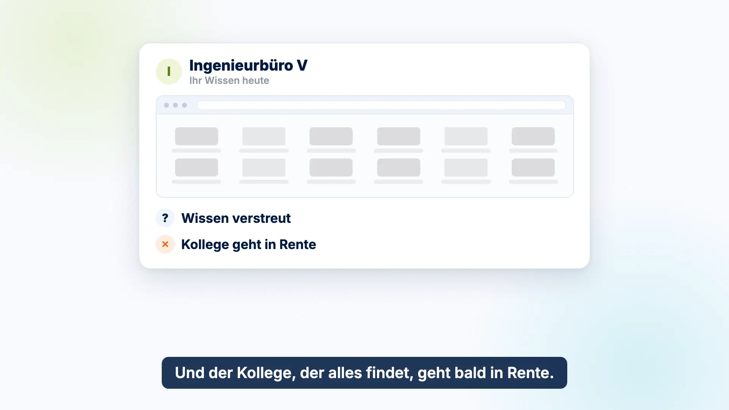This screenshot has width=729, height=410.
Task: Click the "Kollege geht in Rente" text
Action: [248, 244]
